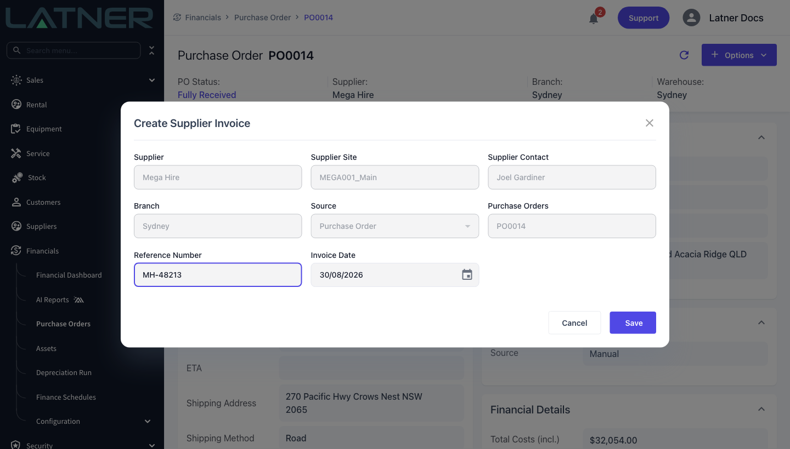
Task: Open the Stock sidebar section
Action: pyautogui.click(x=37, y=178)
